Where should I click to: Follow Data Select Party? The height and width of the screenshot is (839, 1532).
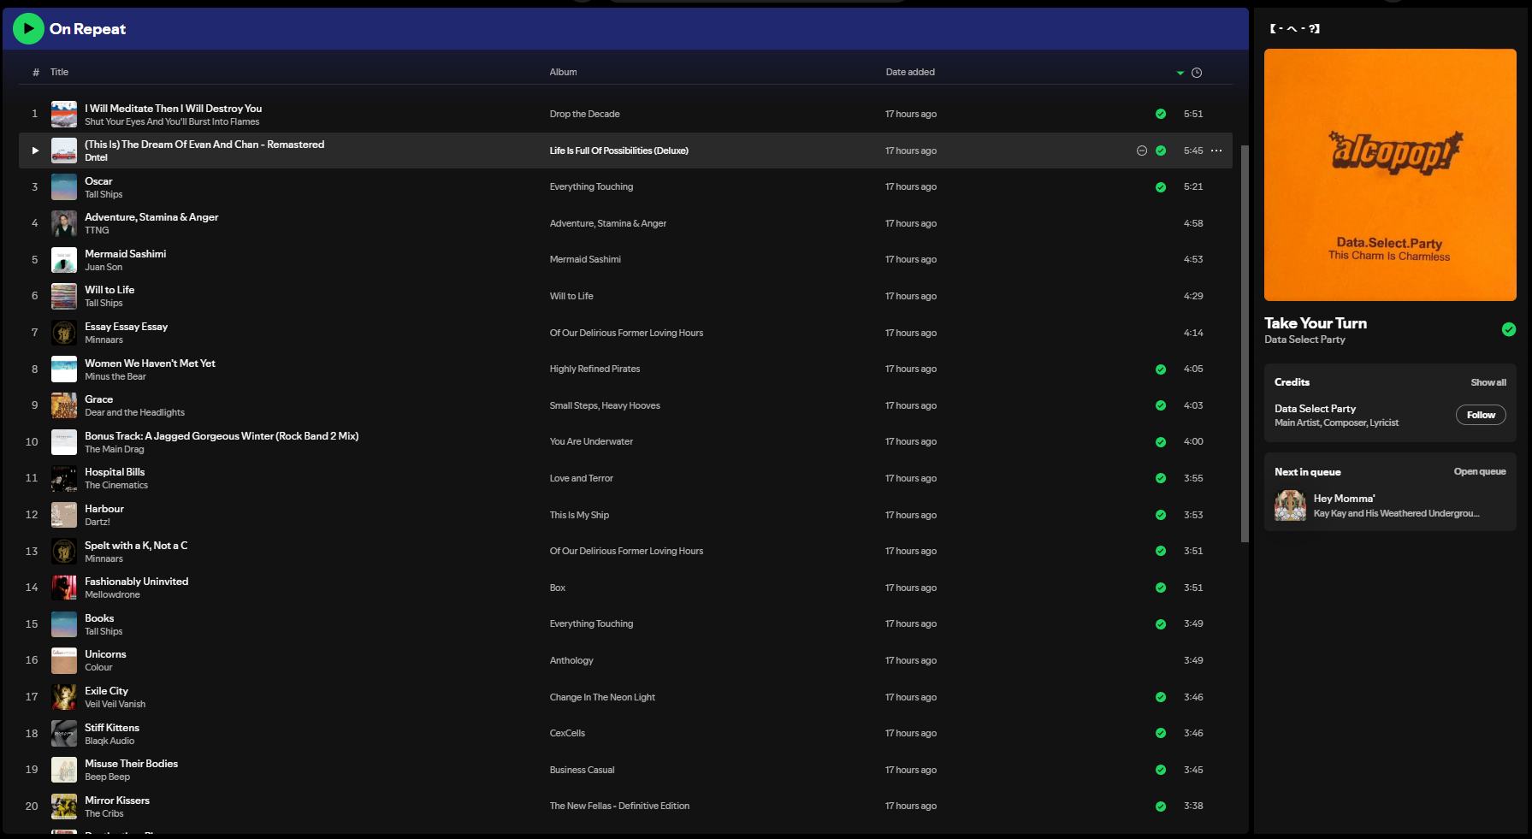tap(1481, 415)
